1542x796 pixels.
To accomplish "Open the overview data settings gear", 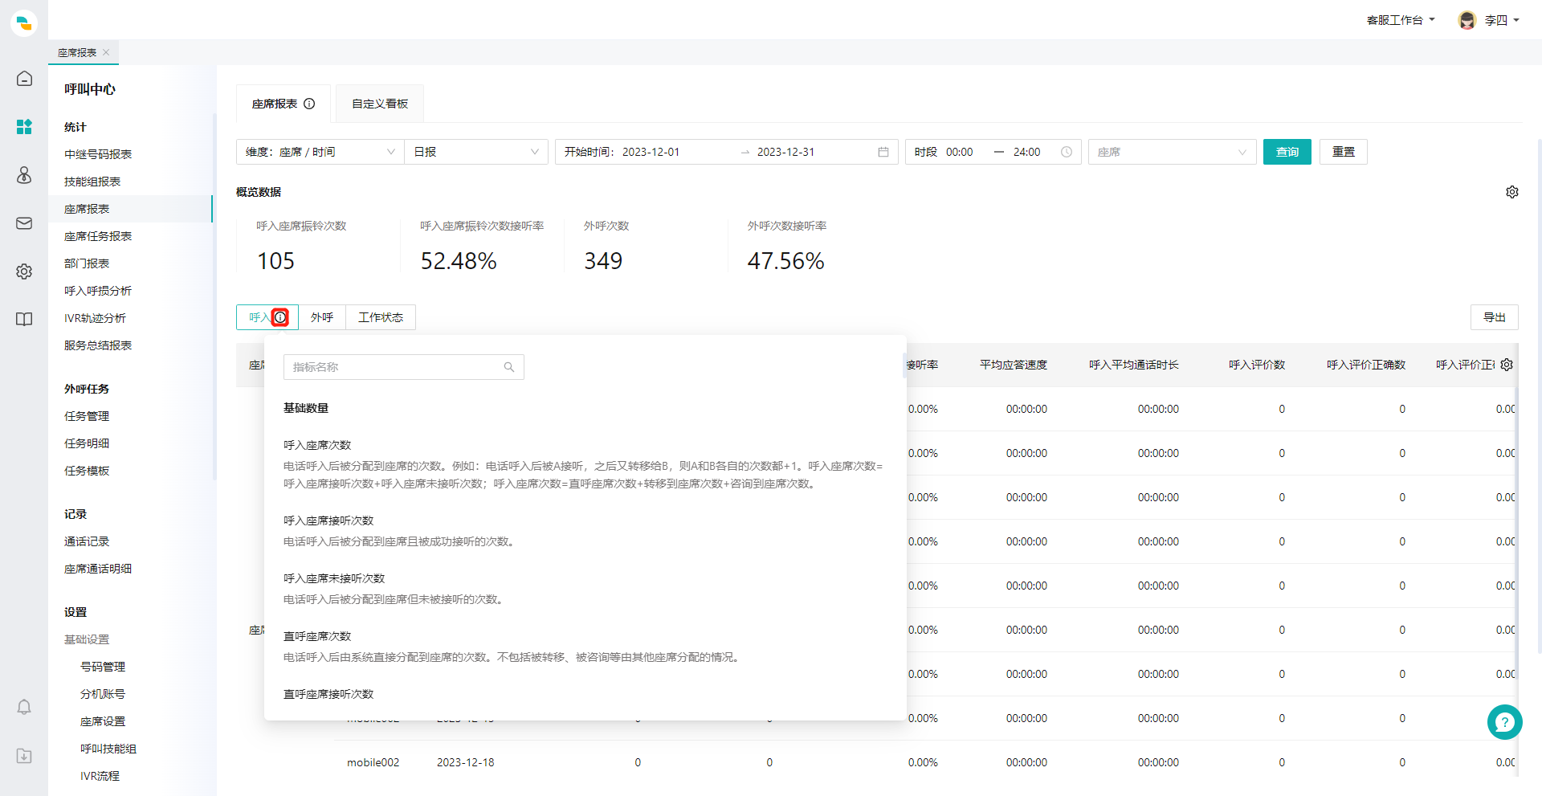I will point(1512,192).
